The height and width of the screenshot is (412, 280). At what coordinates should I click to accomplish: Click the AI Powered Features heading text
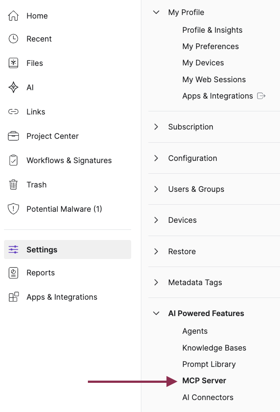pos(206,313)
